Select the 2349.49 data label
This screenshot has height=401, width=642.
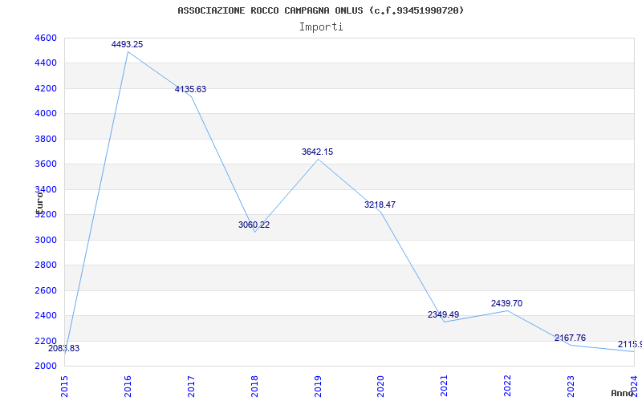(444, 314)
